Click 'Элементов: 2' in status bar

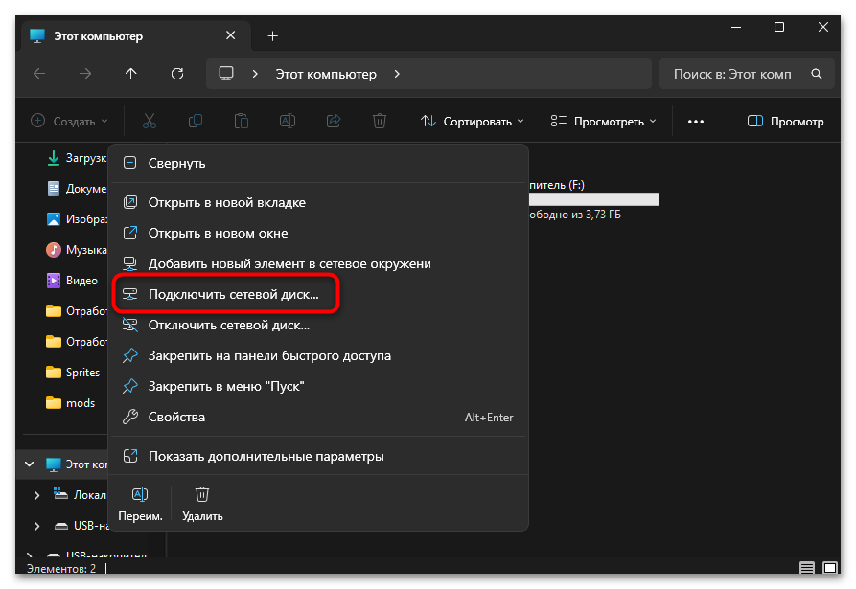(x=61, y=568)
